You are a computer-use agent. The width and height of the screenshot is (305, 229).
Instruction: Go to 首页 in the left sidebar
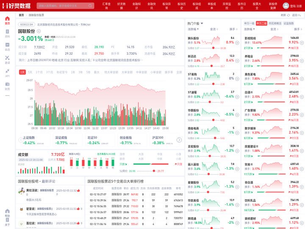[x=7, y=20]
